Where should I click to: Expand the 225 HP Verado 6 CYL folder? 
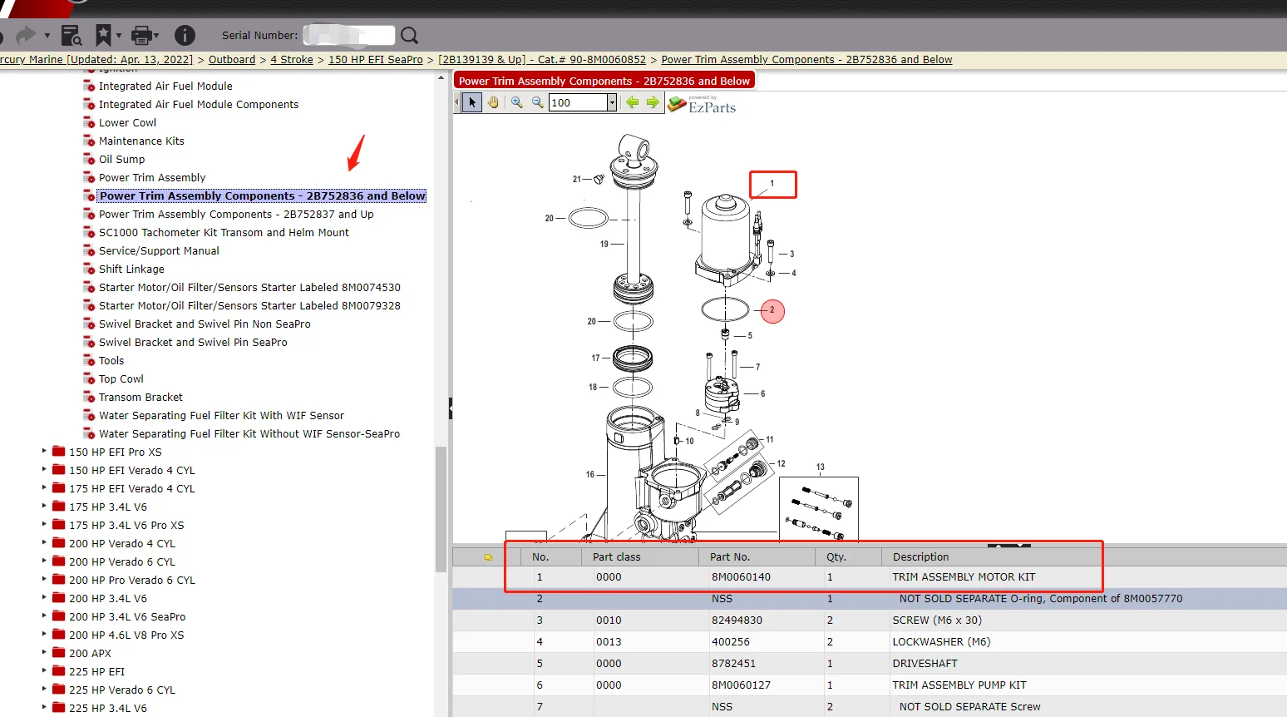[x=44, y=689]
